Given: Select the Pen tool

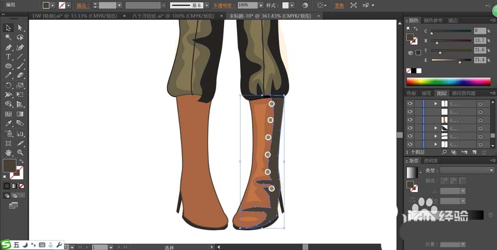Looking at the screenshot, I should (x=8, y=47).
